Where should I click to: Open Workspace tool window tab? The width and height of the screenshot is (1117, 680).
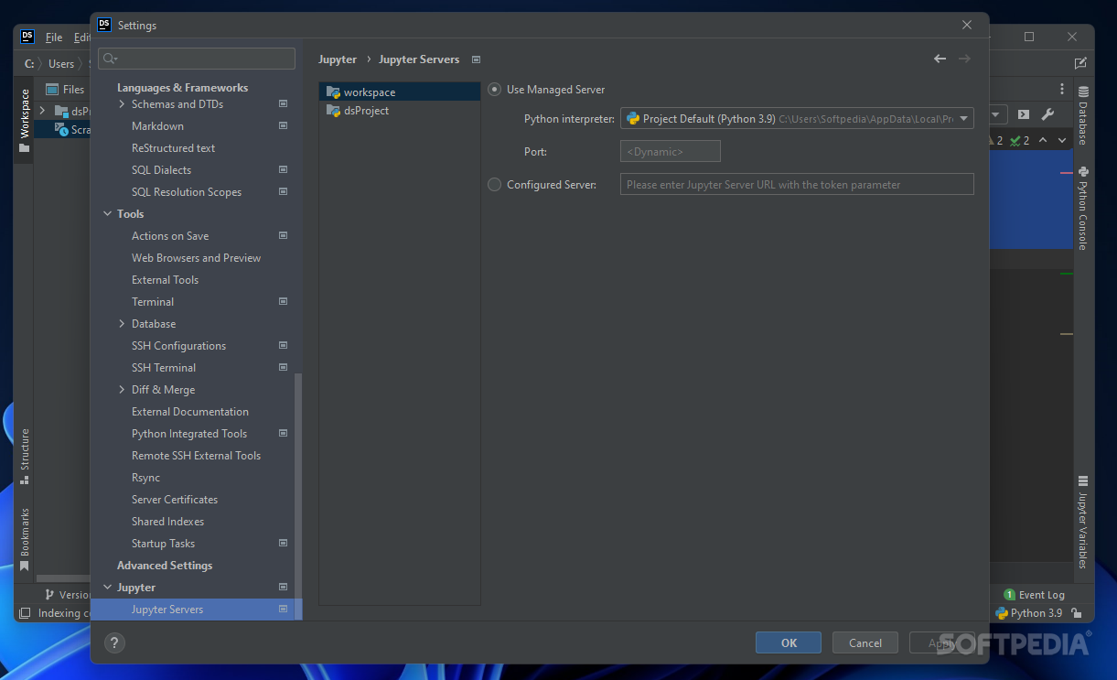click(25, 121)
